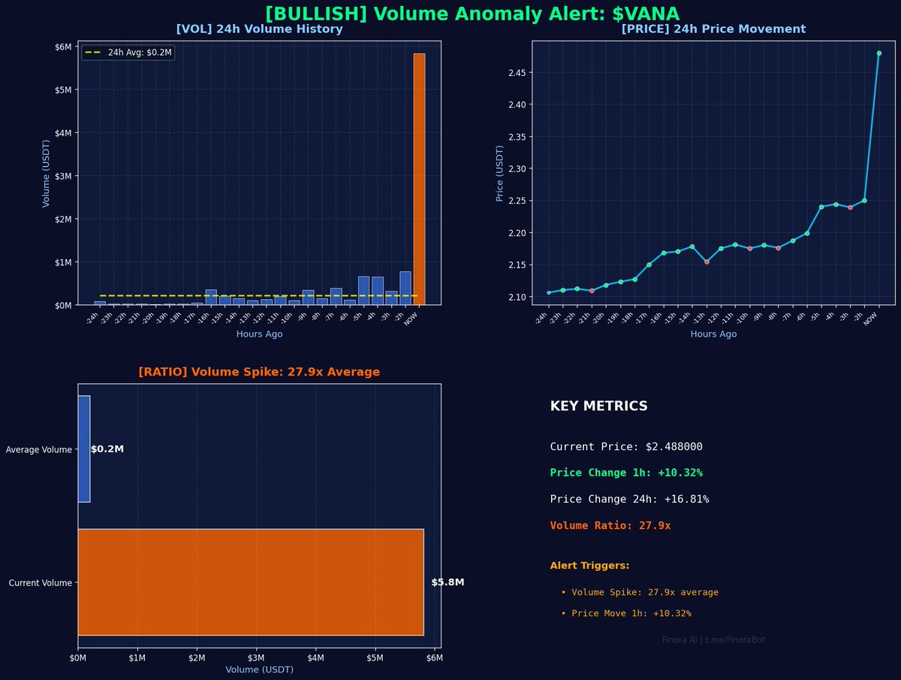Click the small blue bar at -16h

210,298
